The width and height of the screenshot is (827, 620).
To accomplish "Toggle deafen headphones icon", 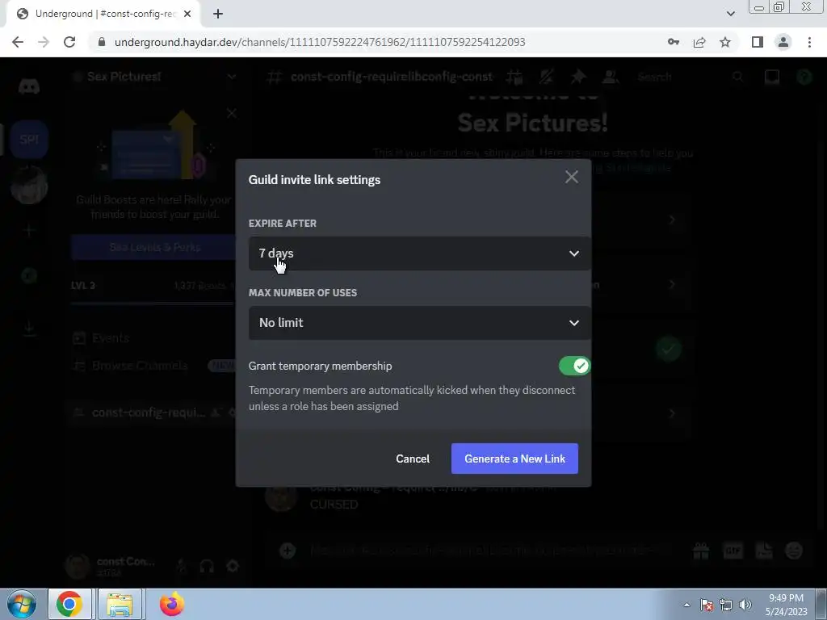I will 207,566.
